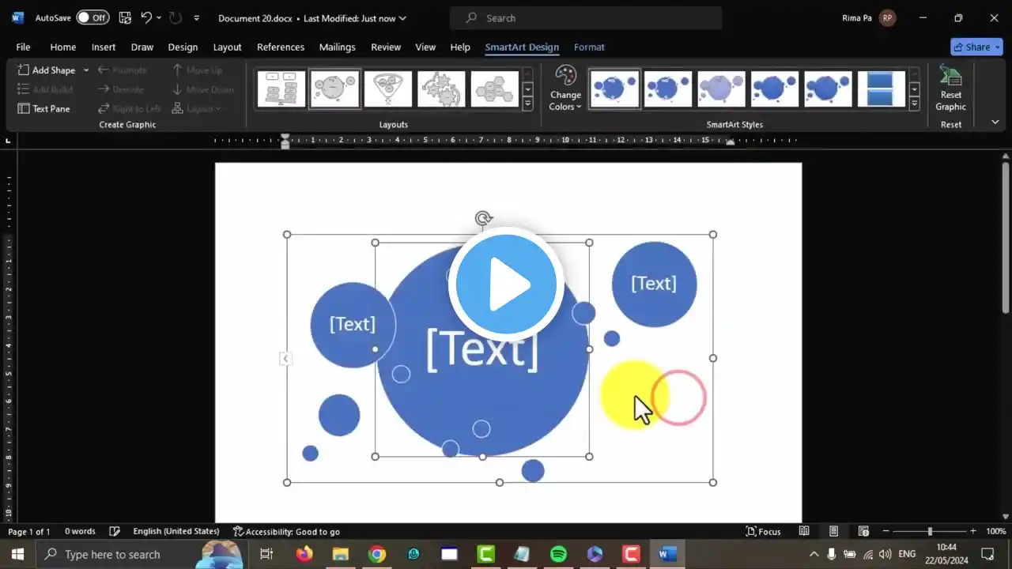Open Google Chrome from the taskbar
This screenshot has height=569, width=1012.
coord(377,554)
